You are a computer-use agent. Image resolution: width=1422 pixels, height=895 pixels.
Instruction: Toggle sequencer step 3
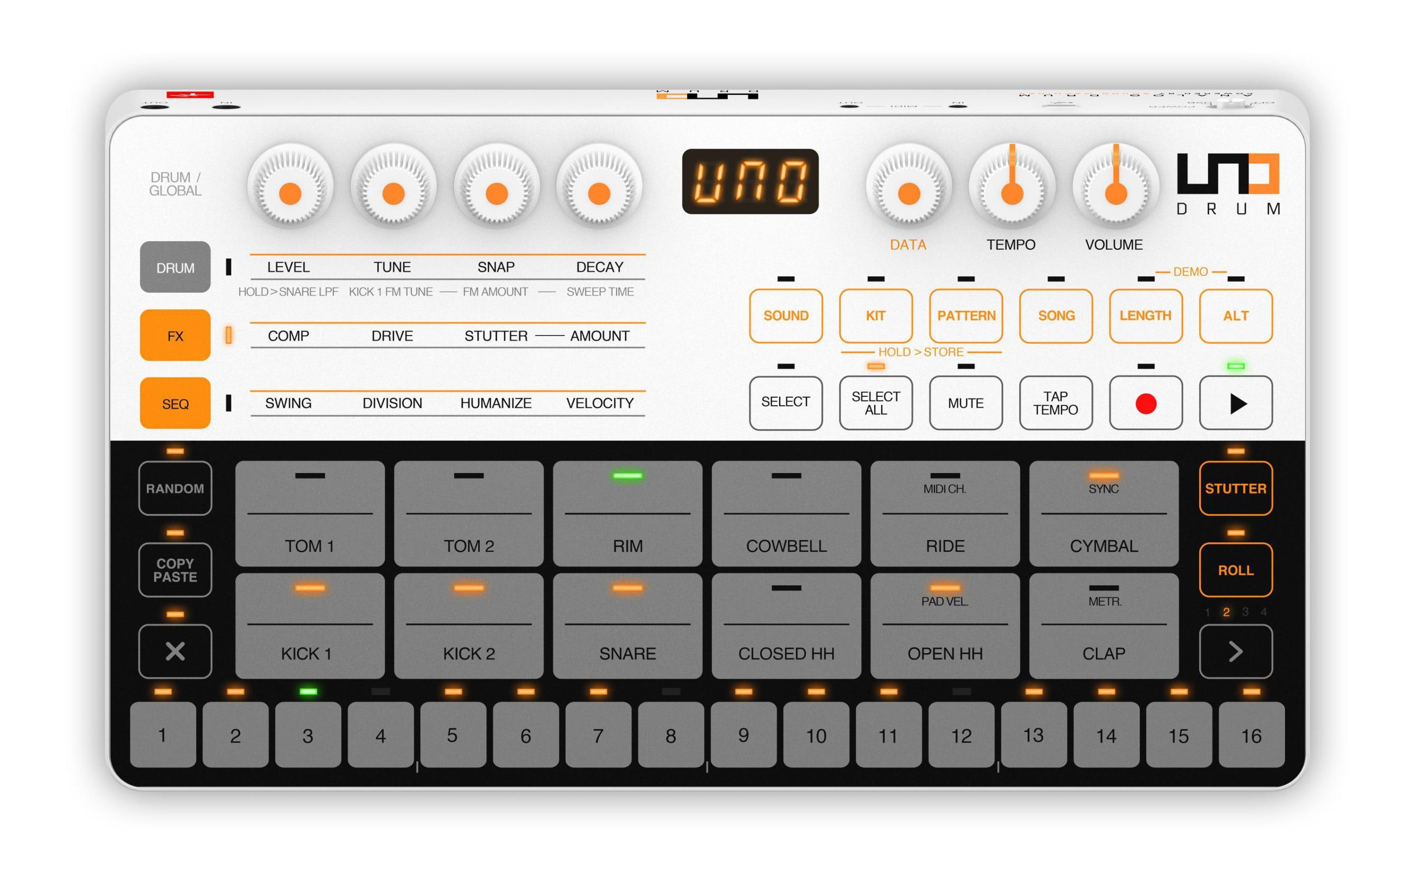[308, 735]
